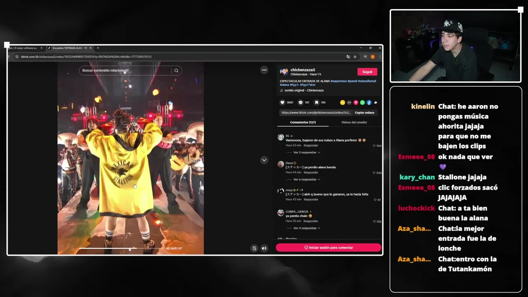The image size is (528, 297).
Task: Open the media control icon in Chrome toolbar
Action: [365, 57]
